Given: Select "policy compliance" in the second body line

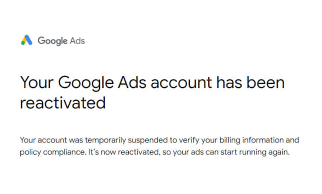Looking at the screenshot, I should tap(53, 153).
